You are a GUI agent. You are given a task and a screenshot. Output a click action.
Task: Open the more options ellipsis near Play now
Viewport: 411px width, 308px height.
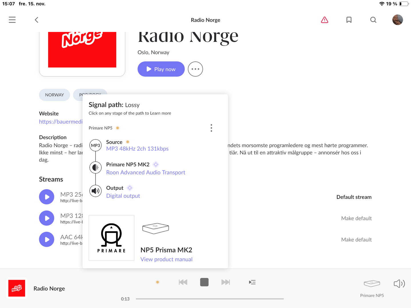195,69
